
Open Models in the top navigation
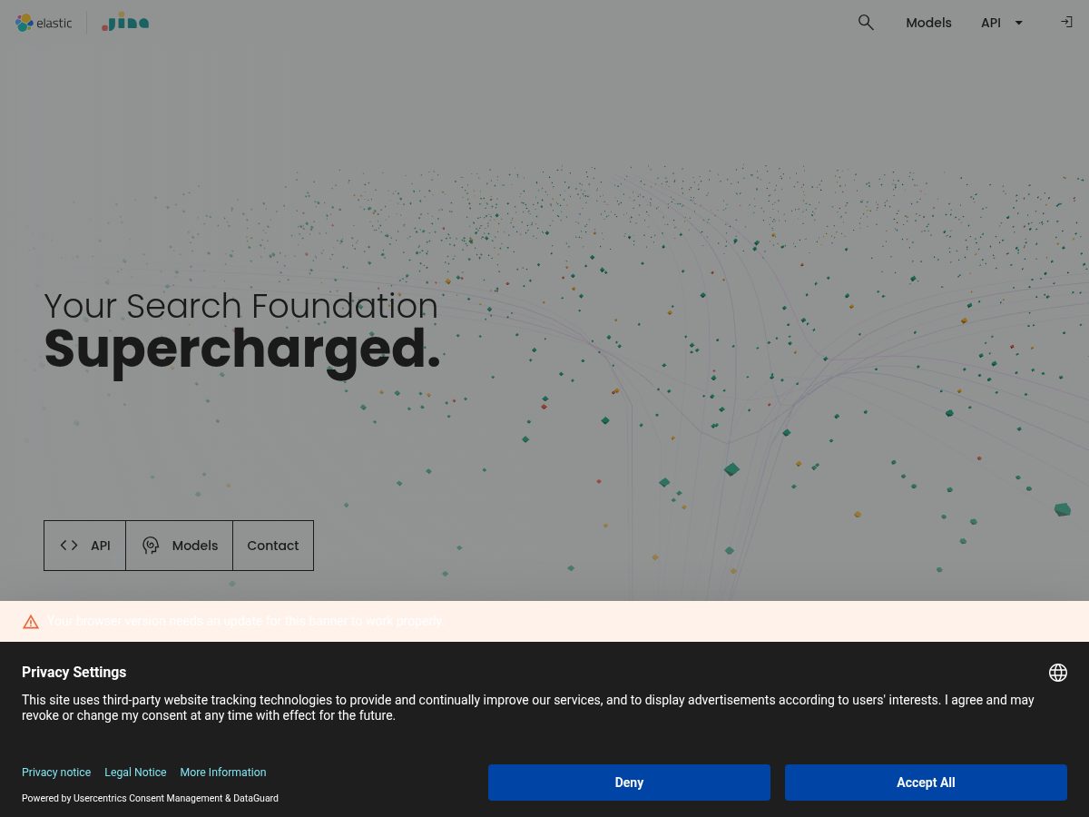[x=928, y=23]
